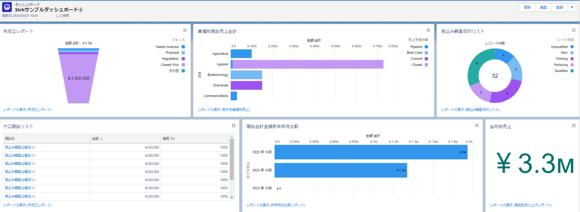Click the 更新 refresh button
Viewport: 580px width, 212px height.
click(x=528, y=8)
